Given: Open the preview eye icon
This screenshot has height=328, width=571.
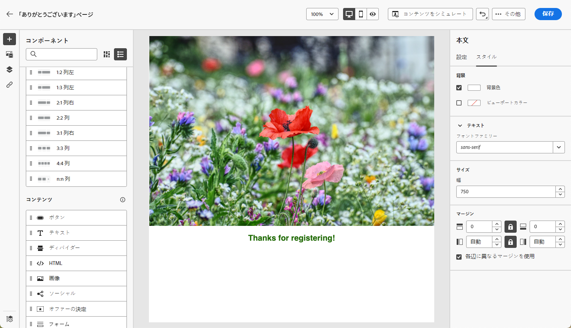Looking at the screenshot, I should pos(373,14).
